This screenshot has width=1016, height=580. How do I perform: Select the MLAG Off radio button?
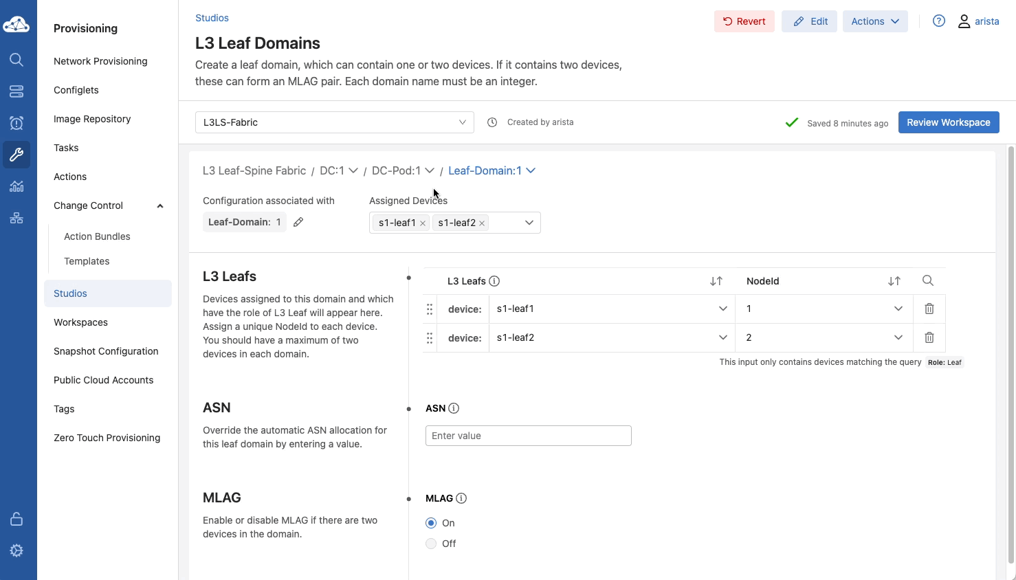point(431,544)
